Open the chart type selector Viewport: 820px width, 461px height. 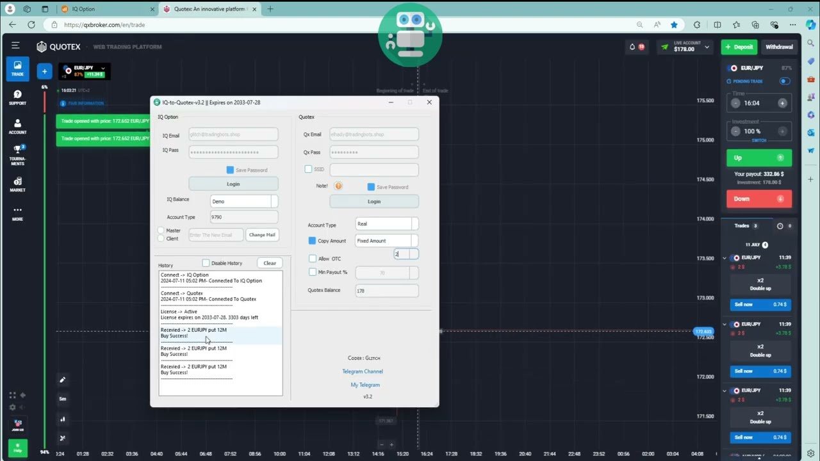pos(62,419)
